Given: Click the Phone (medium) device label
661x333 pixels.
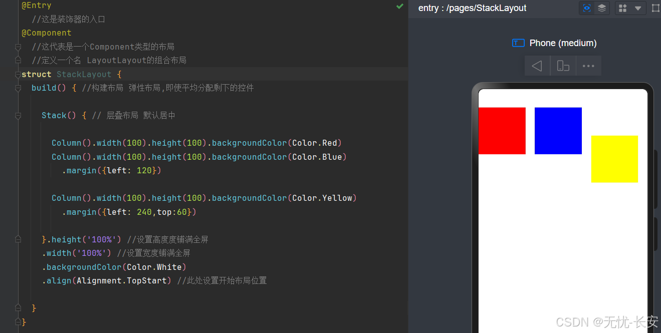Looking at the screenshot, I should click(x=563, y=43).
